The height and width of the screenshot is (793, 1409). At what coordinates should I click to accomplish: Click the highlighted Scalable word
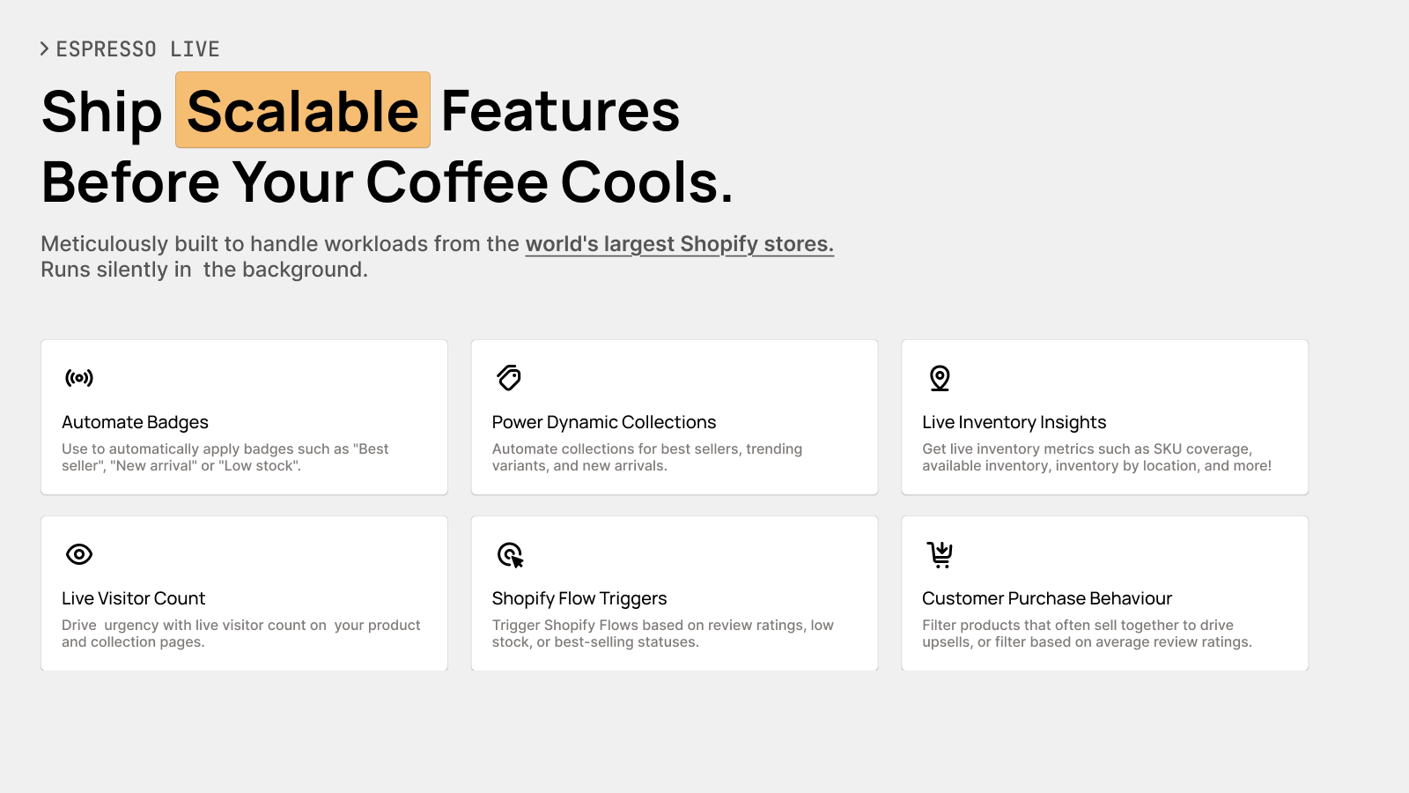pos(303,110)
